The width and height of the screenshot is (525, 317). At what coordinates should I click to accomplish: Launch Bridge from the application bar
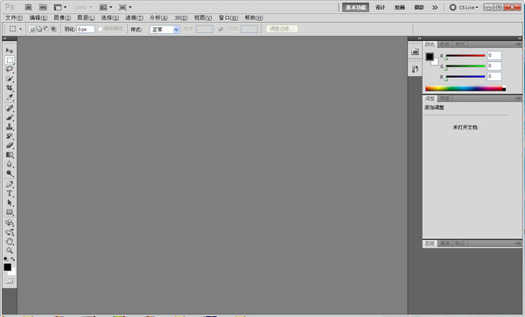[x=29, y=7]
